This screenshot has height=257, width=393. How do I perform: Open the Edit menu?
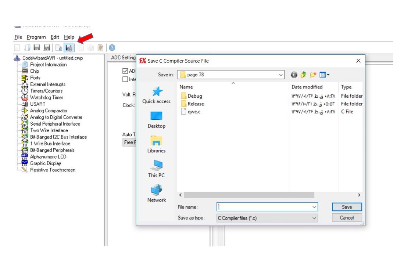pos(55,37)
